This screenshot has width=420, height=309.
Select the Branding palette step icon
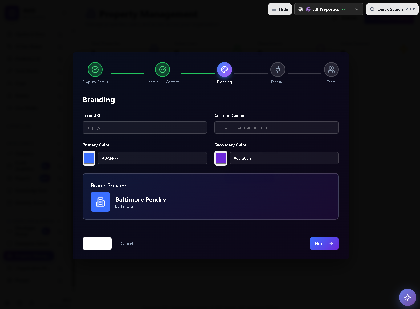pyautogui.click(x=224, y=70)
